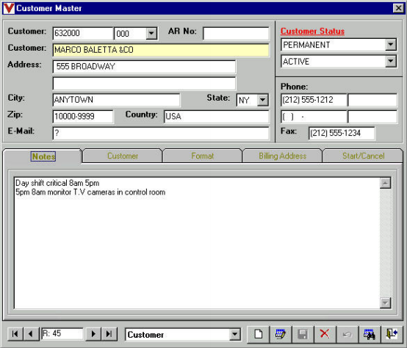Advance to the next record
The height and width of the screenshot is (348, 407).
(93, 334)
